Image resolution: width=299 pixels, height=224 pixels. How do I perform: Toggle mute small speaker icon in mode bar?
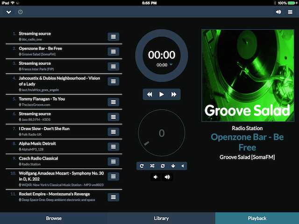coord(183,166)
